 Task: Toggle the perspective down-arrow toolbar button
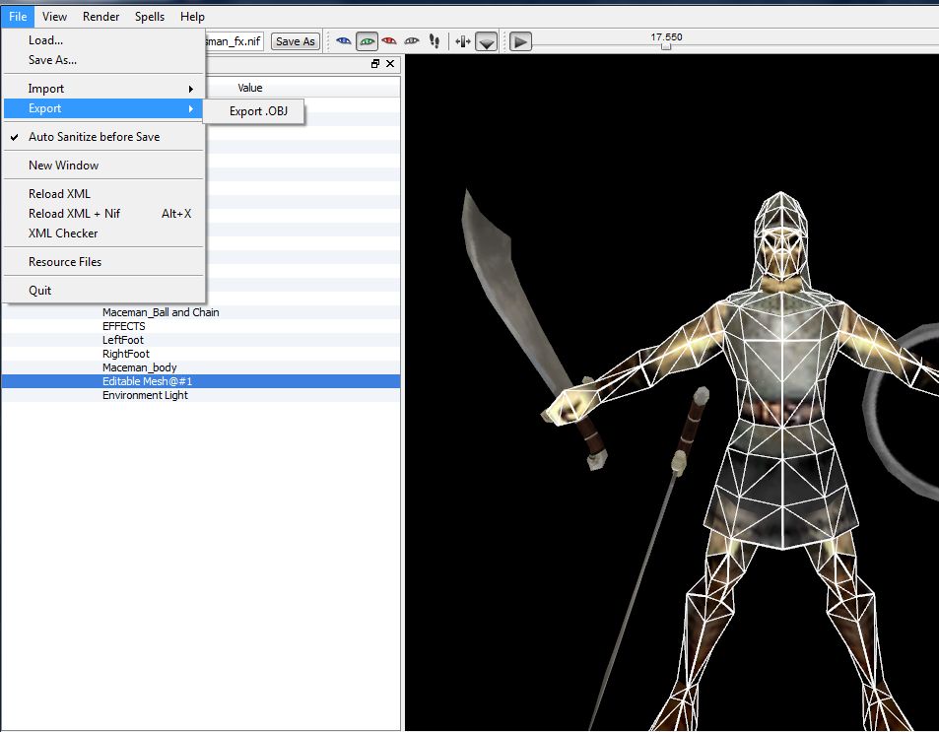487,42
